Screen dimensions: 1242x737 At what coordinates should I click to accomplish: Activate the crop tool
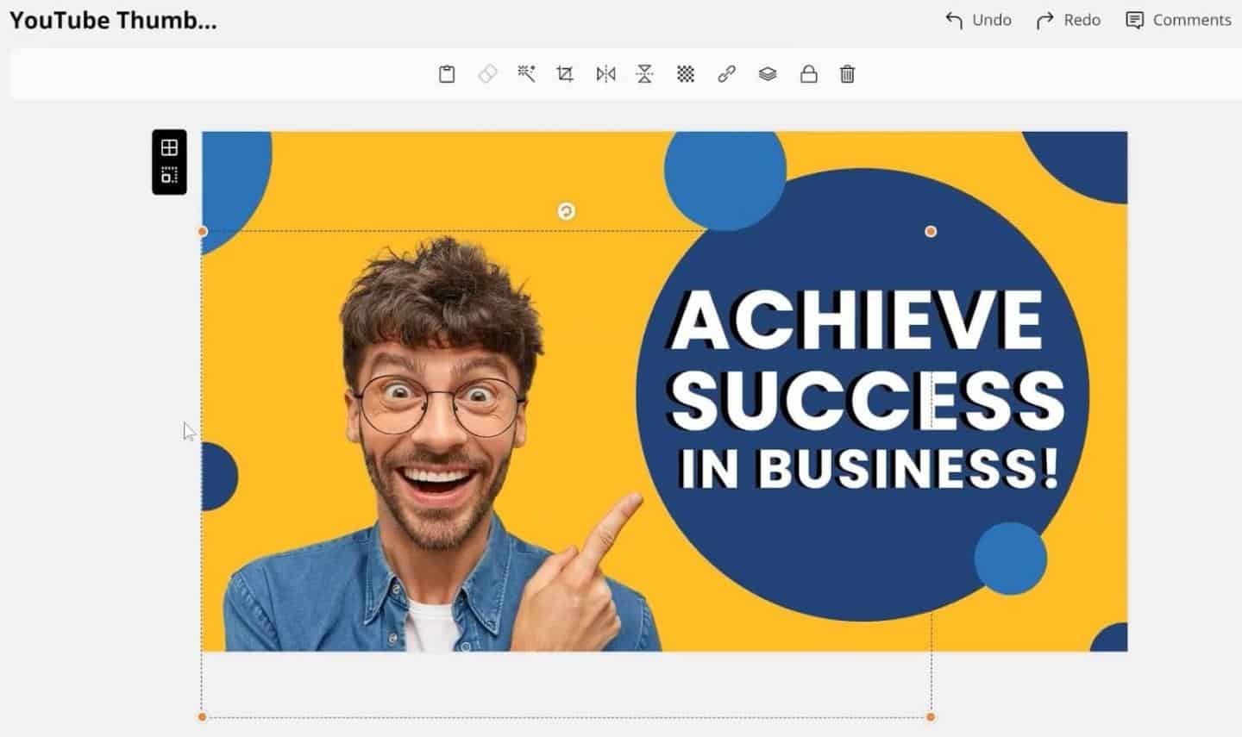565,74
